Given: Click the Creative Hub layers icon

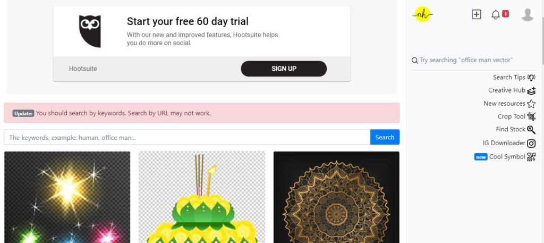Looking at the screenshot, I should tap(531, 90).
